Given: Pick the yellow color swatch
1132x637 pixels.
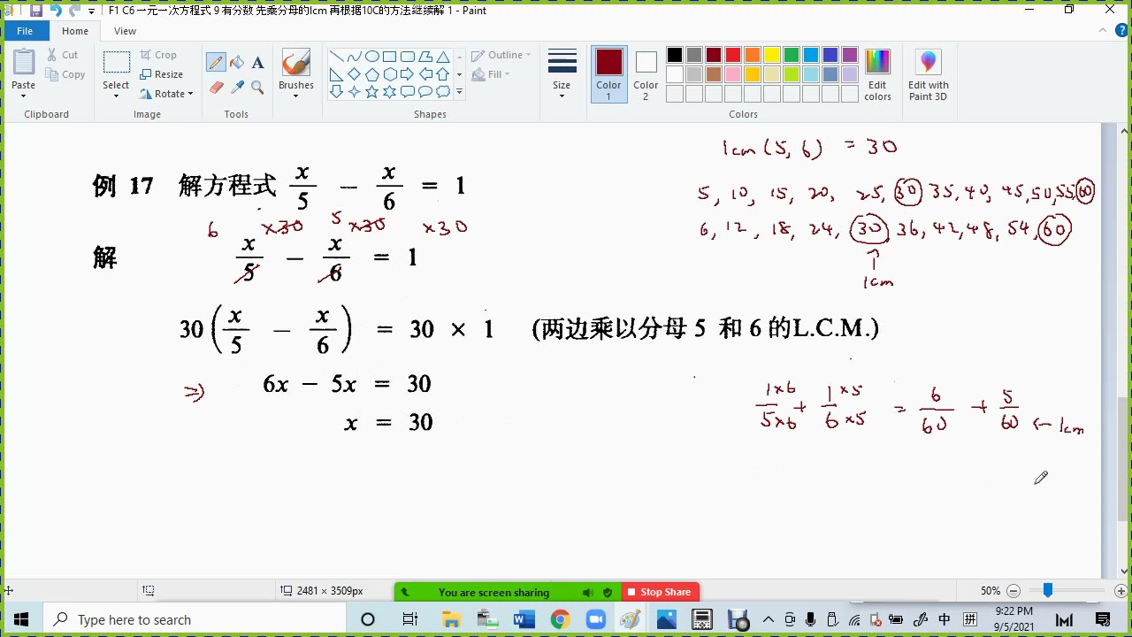Looking at the screenshot, I should click(x=772, y=55).
